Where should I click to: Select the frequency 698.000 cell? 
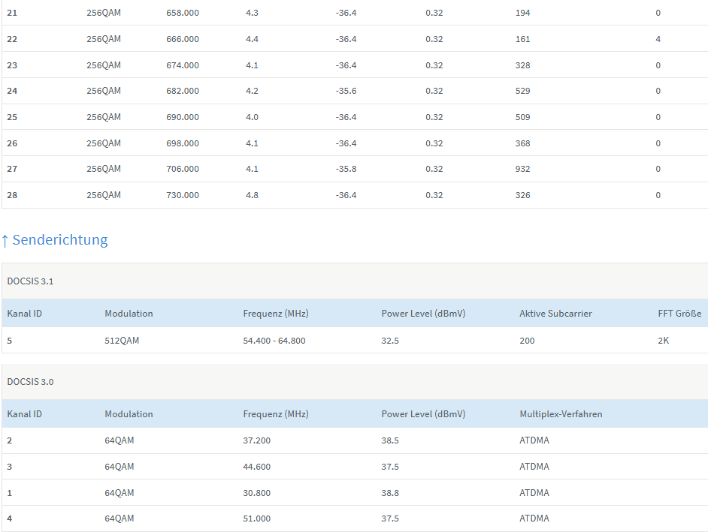click(x=183, y=143)
